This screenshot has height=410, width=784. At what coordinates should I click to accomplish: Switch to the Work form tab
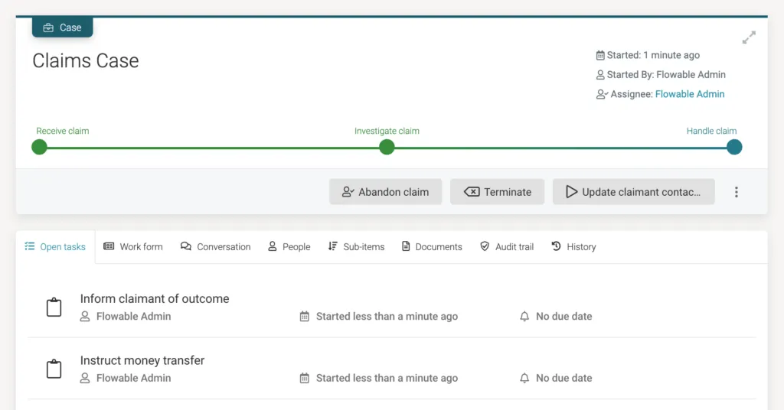coord(133,247)
